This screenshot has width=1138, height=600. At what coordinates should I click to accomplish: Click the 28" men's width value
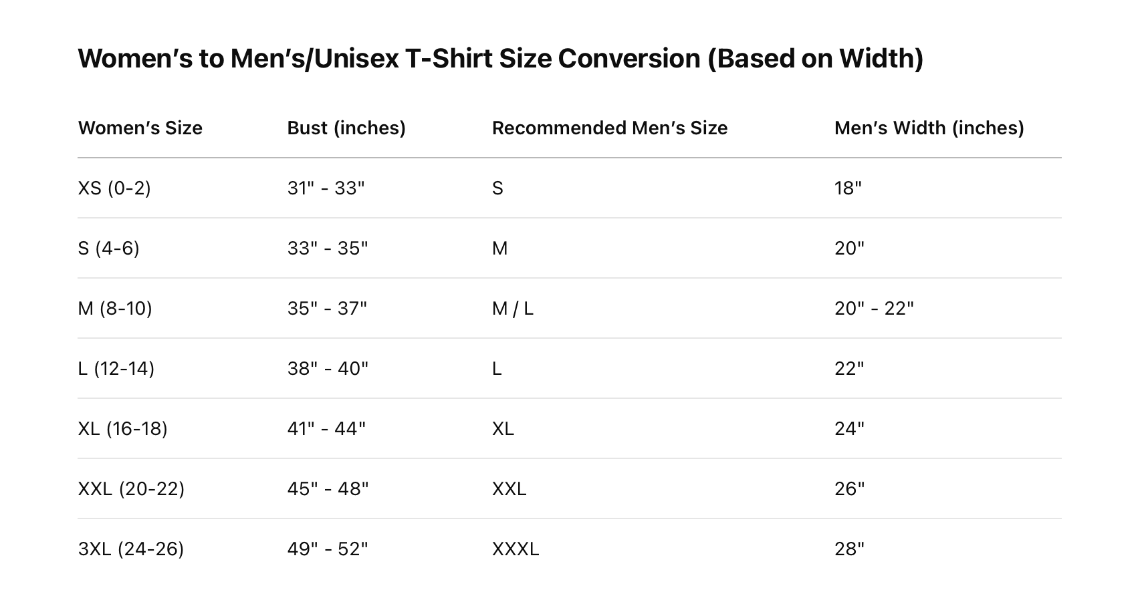pyautogui.click(x=849, y=549)
